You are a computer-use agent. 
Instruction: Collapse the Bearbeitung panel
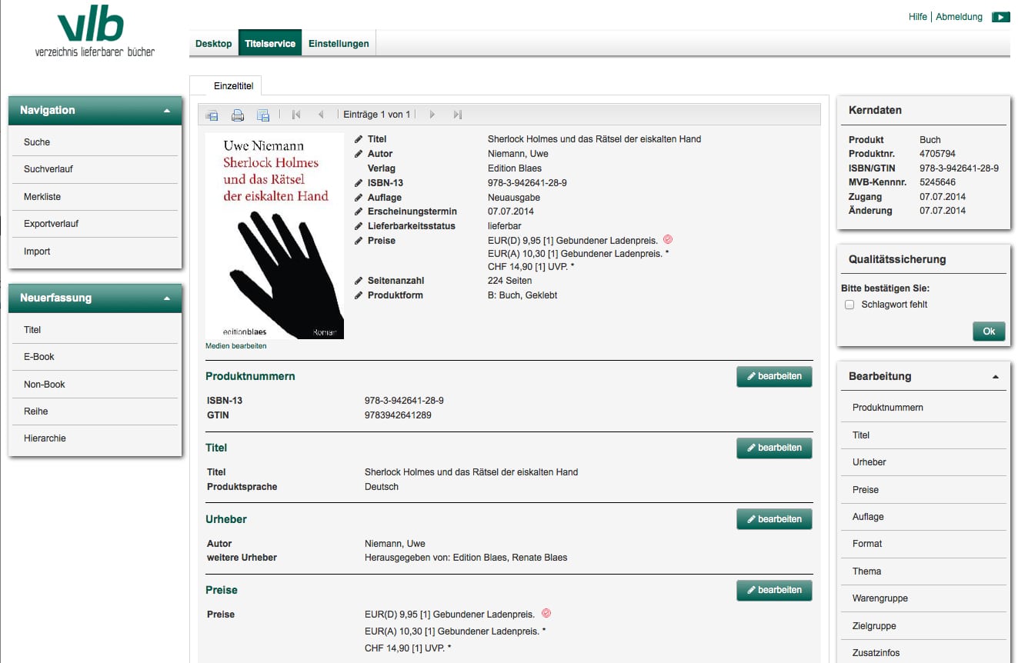pos(996,377)
